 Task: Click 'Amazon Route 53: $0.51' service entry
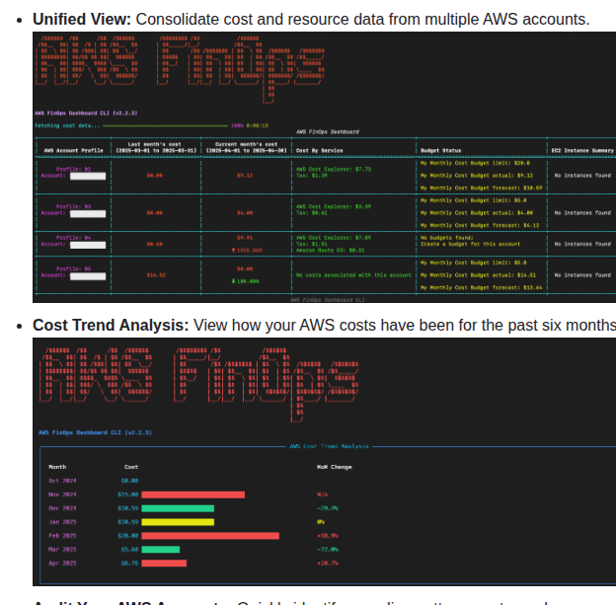[331, 251]
